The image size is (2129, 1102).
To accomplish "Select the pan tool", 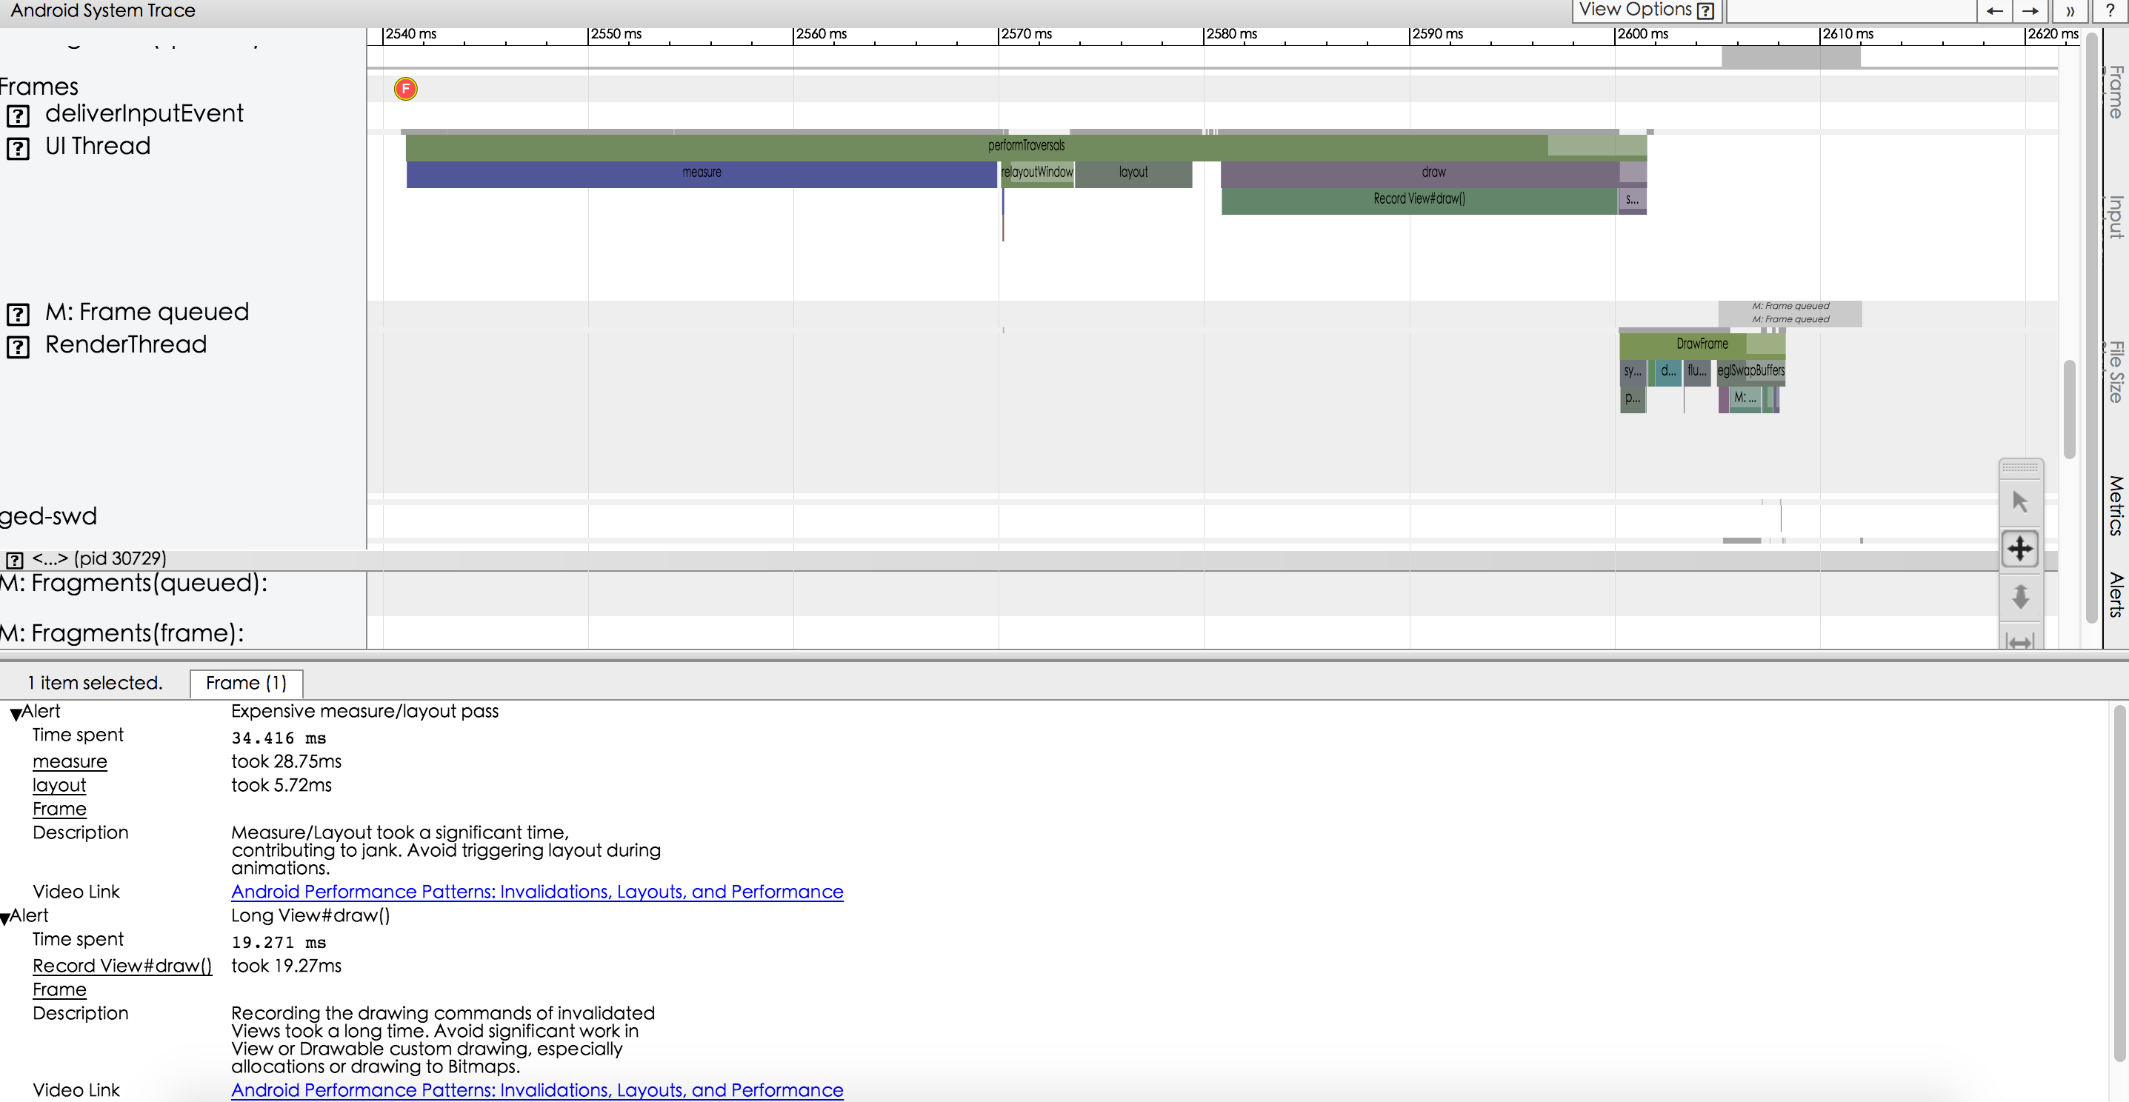I will pos(2020,549).
